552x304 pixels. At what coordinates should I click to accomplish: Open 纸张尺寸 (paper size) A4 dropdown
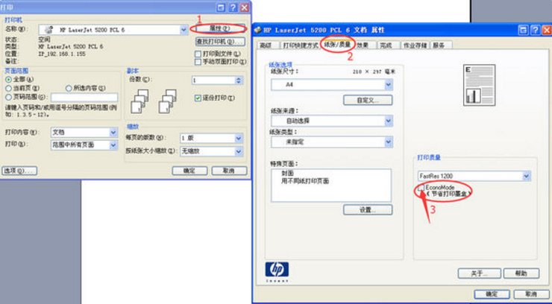pyautogui.click(x=332, y=85)
